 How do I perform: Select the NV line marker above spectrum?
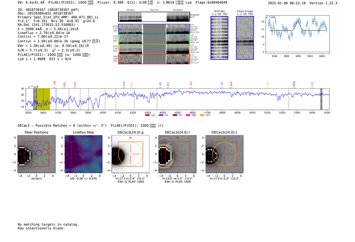pyautogui.click(x=54, y=83)
